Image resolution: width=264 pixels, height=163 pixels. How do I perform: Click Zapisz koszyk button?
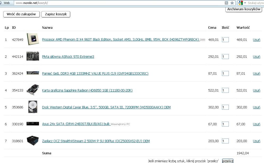coord(56,14)
